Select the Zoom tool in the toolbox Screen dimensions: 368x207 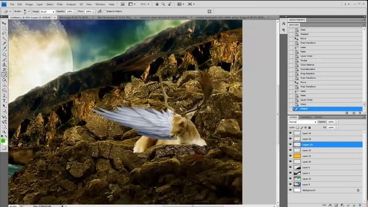[4, 132]
